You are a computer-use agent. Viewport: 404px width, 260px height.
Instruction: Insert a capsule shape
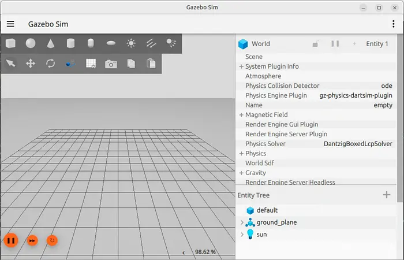coord(91,43)
